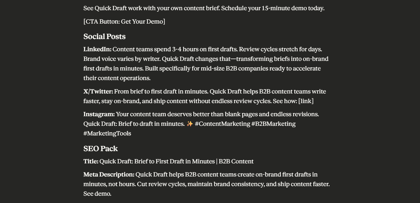The width and height of the screenshot is (420, 203).
Task: Click the bold "Meta Description:" label
Action: coord(109,174)
